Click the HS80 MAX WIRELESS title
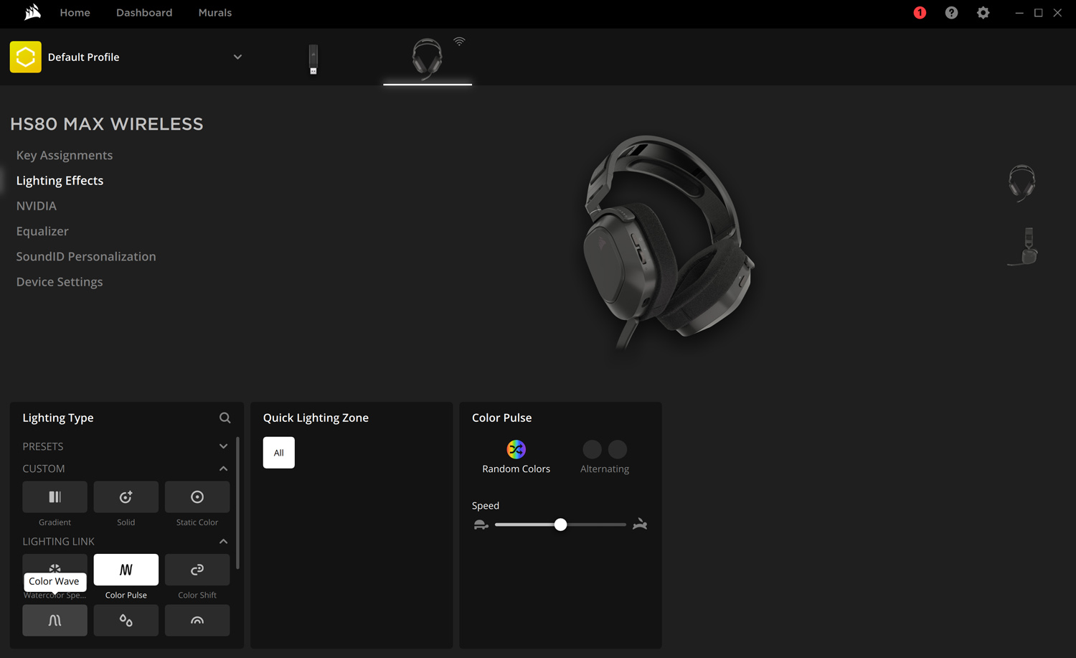Image resolution: width=1076 pixels, height=658 pixels. click(x=107, y=124)
